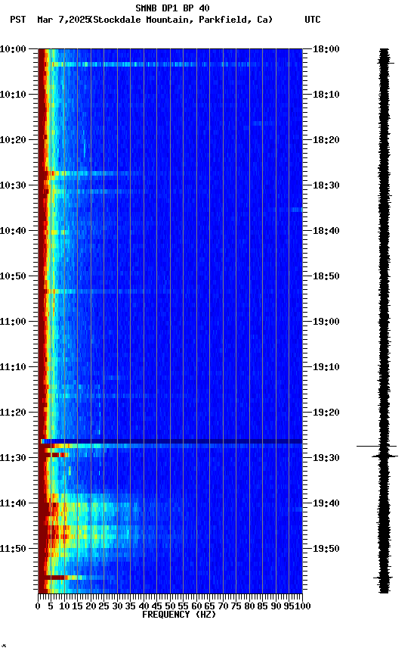Click the UTC timezone label
417x654 pixels.
313,20
